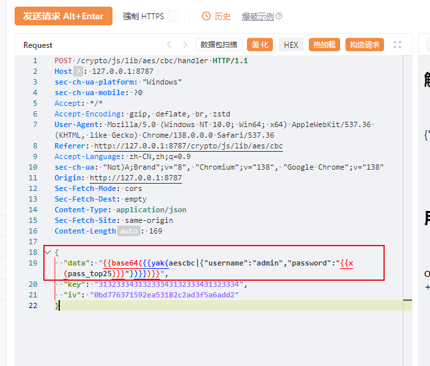Click the 构造请求 build request button
Screen dimensions: 430x366
(x=365, y=45)
